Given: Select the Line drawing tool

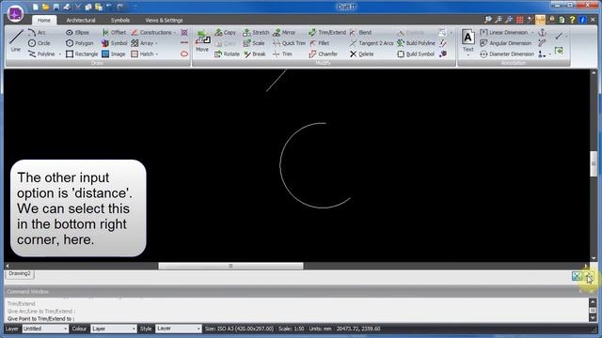Looking at the screenshot, I should pos(16,40).
